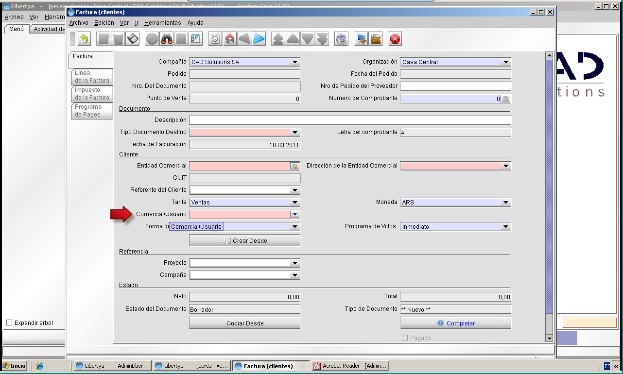This screenshot has width=623, height=374.
Task: Select the Factura tab
Action: click(x=91, y=60)
